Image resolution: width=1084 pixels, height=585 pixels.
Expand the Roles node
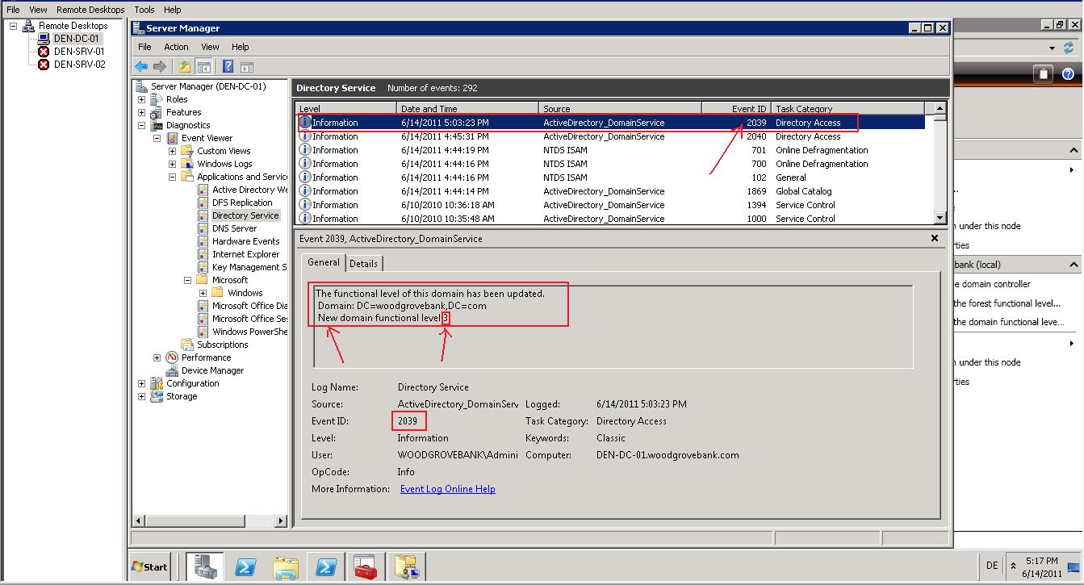(x=142, y=99)
